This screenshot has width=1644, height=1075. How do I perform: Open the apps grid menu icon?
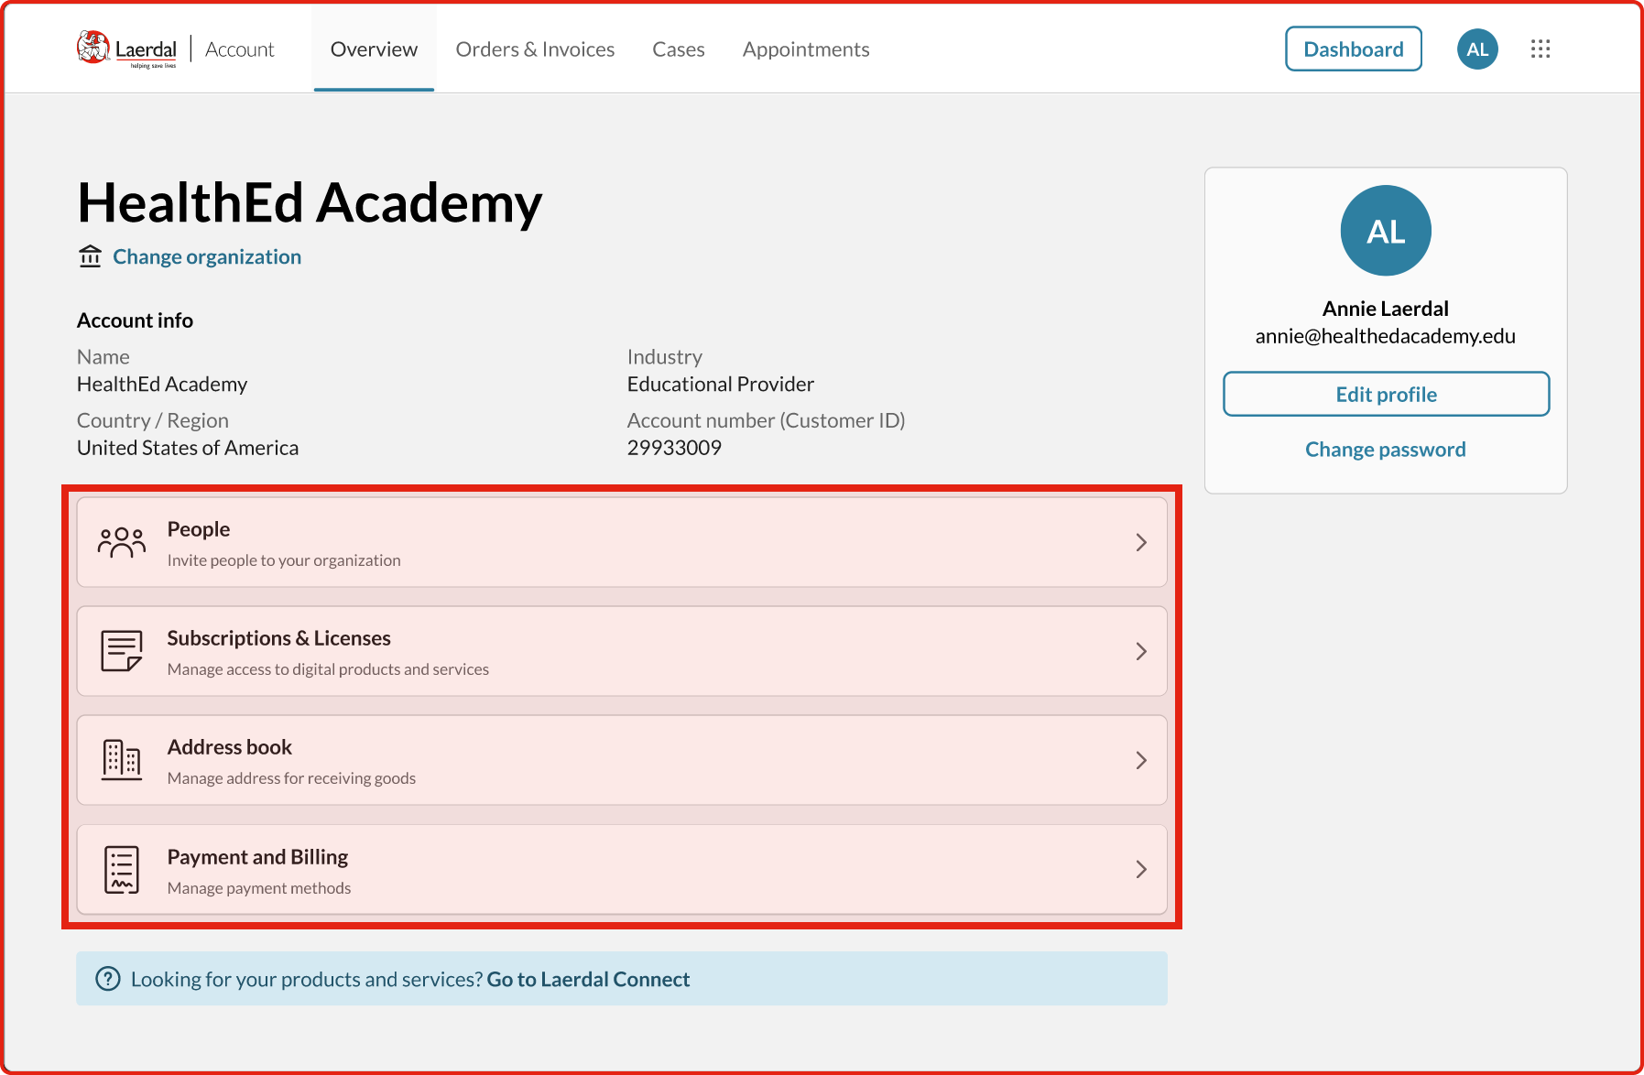pyautogui.click(x=1540, y=49)
